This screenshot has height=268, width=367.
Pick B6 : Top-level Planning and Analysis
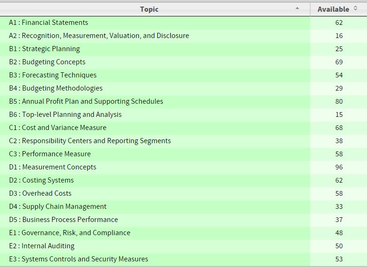tap(65, 115)
